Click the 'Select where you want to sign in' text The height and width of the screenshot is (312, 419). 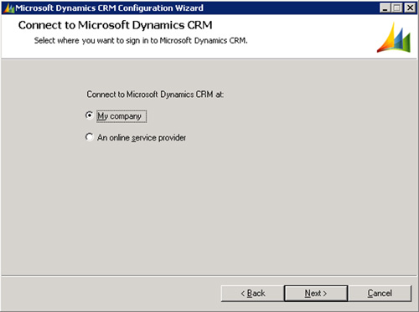tap(141, 41)
